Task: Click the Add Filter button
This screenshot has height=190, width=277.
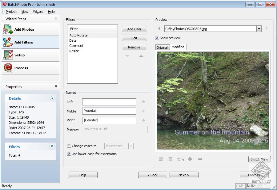Action: coord(134,29)
